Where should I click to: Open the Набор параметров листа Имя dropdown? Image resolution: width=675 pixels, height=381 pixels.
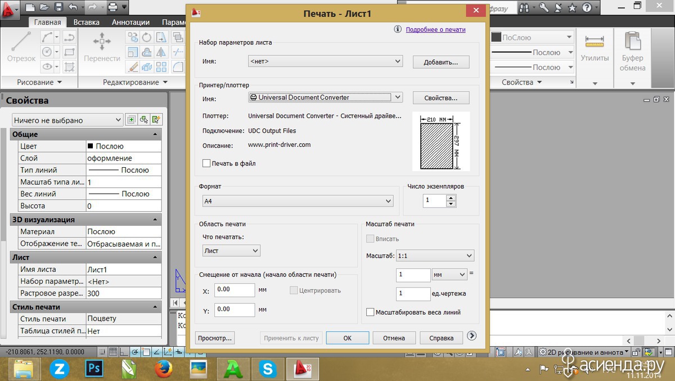325,61
